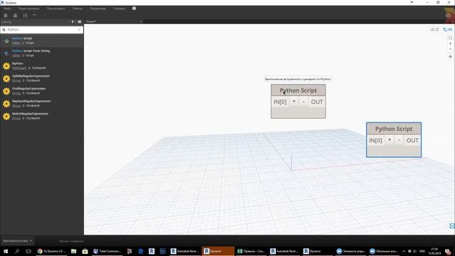Viewport: 455px width, 256px height.
Task: Click the Python search input field
Action: click(42, 30)
